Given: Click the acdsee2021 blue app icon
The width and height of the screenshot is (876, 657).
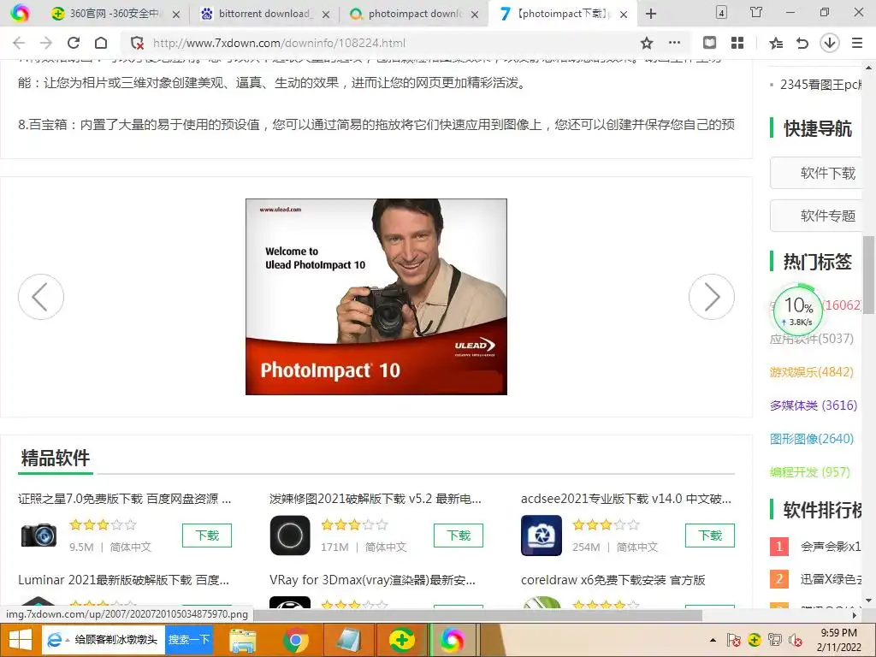Looking at the screenshot, I should coord(542,536).
